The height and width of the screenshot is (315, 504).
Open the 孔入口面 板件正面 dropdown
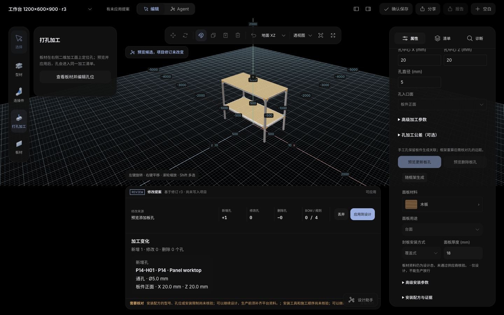[442, 104]
